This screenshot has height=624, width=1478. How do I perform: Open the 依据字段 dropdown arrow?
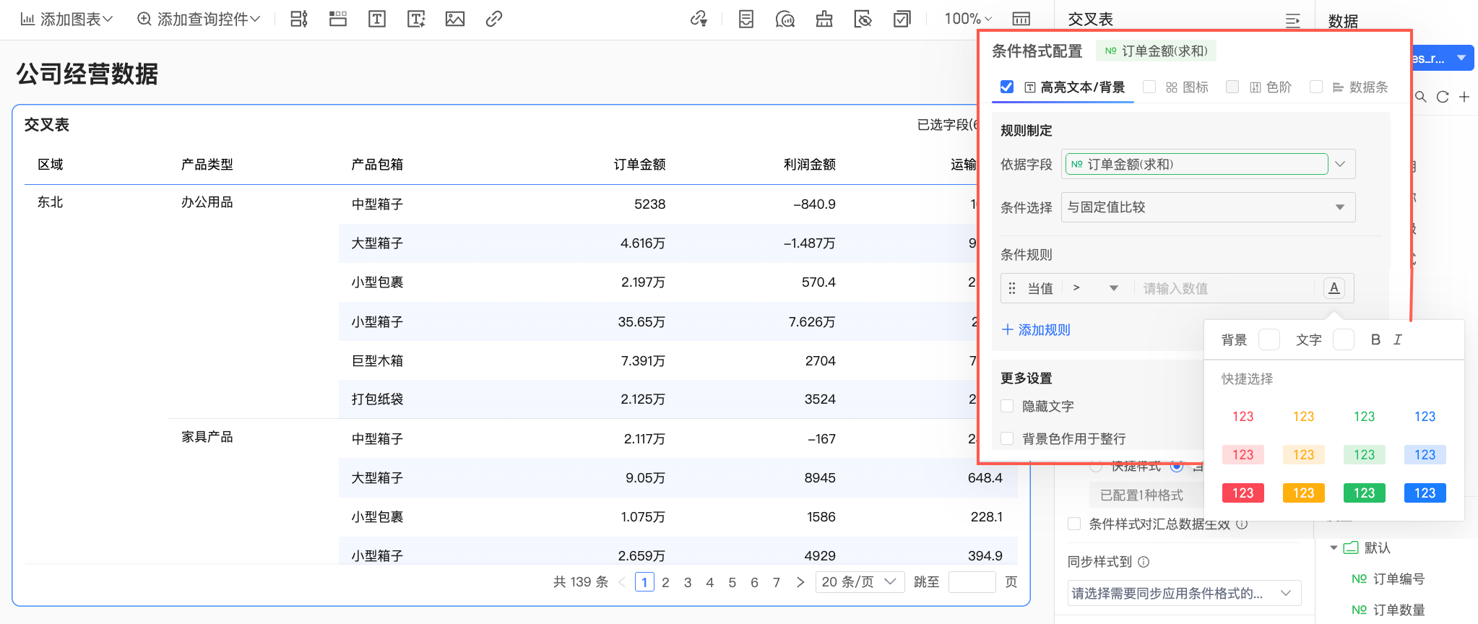(x=1341, y=164)
